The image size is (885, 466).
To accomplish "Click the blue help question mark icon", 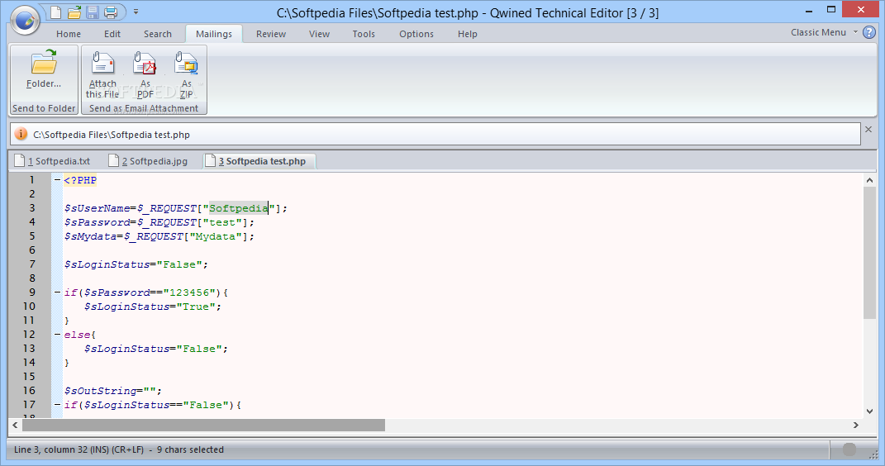I will pos(869,33).
